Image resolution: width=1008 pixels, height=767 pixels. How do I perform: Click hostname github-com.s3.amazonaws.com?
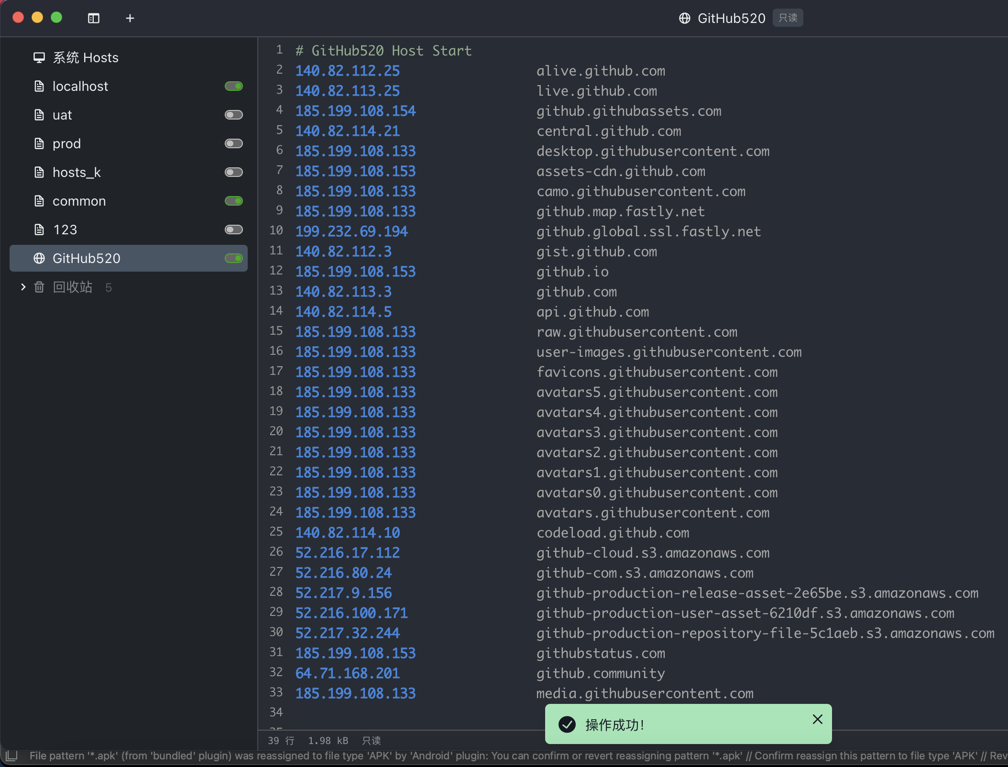[645, 573]
